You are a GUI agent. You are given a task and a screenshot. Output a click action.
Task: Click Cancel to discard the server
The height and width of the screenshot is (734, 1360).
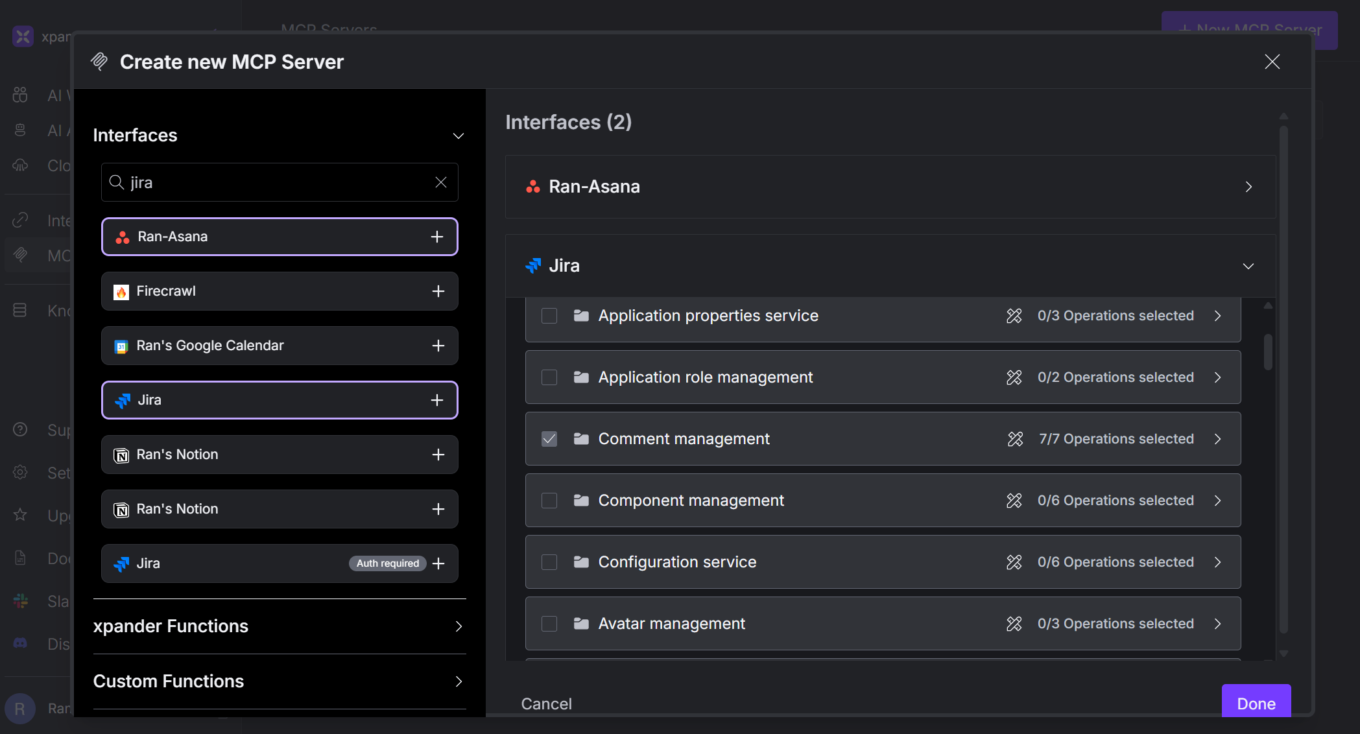[546, 704]
